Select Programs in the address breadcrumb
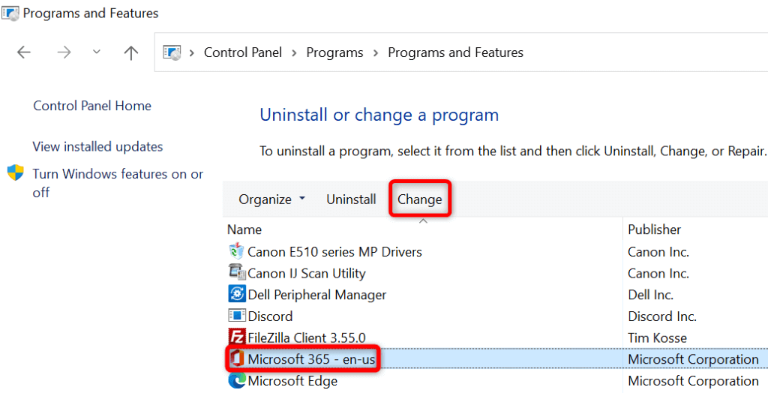The width and height of the screenshot is (768, 393). pyautogui.click(x=334, y=52)
